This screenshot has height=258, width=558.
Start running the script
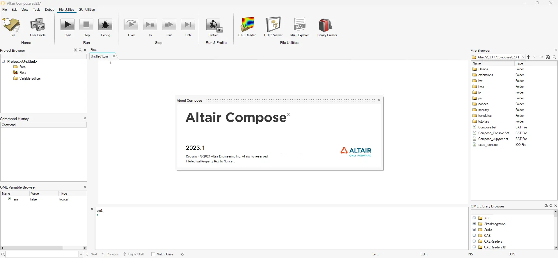67,27
